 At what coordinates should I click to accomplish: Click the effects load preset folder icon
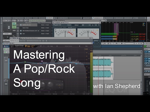coord(17,21)
